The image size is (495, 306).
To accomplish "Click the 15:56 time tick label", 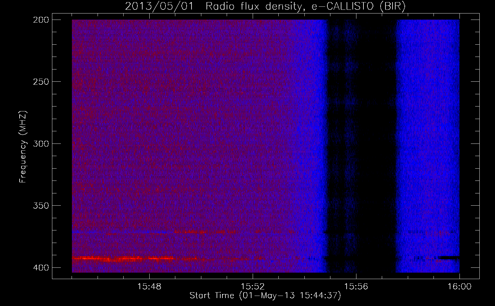I will pyautogui.click(x=356, y=287).
